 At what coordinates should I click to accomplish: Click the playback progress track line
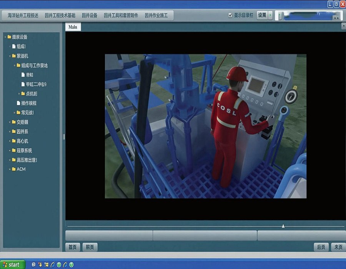tap(206, 226)
